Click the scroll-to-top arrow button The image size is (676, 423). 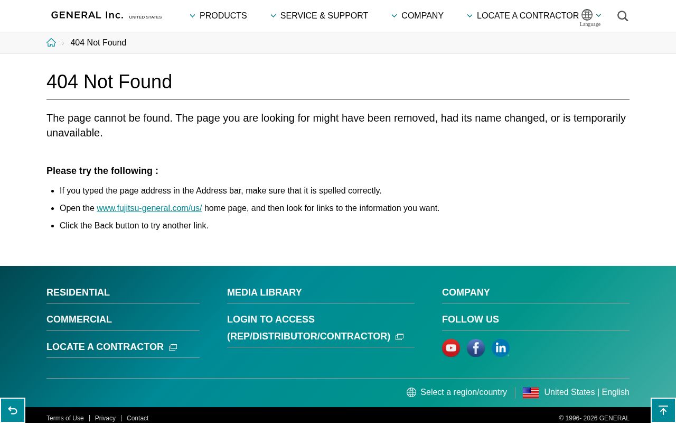point(663,410)
